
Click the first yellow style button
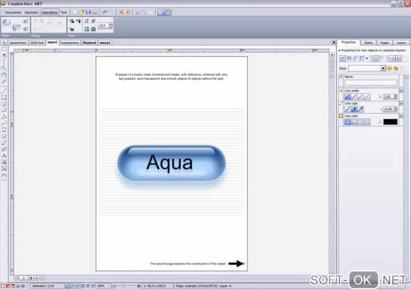390,68
